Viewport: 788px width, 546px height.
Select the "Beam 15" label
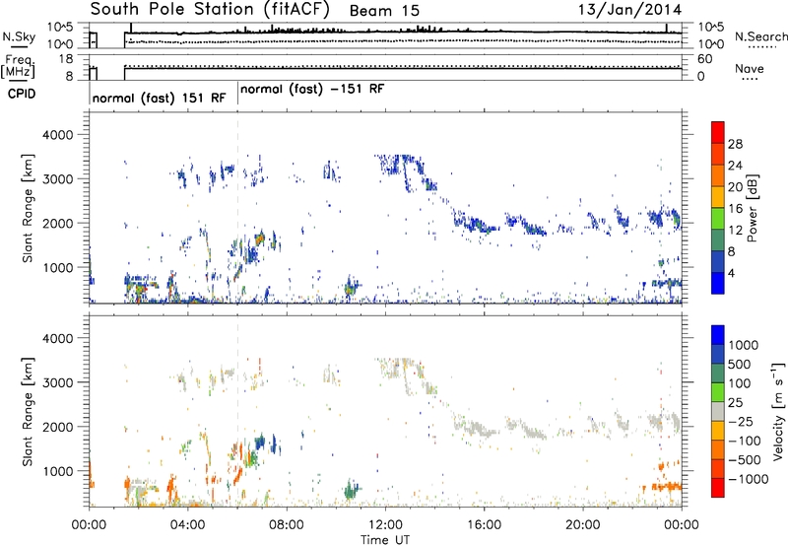point(384,11)
